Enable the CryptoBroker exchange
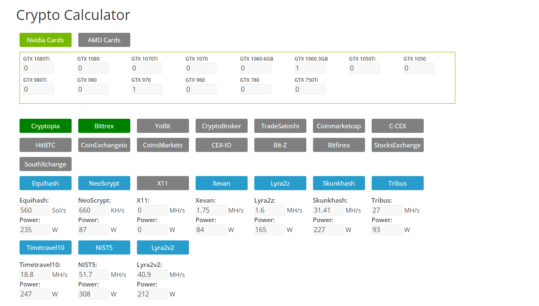 (x=221, y=126)
